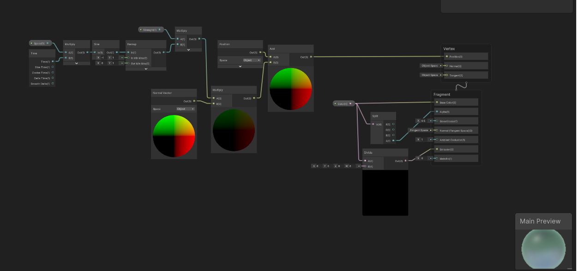Expand the Position node preview chevron
The width and height of the screenshot is (578, 271).
click(x=240, y=66)
